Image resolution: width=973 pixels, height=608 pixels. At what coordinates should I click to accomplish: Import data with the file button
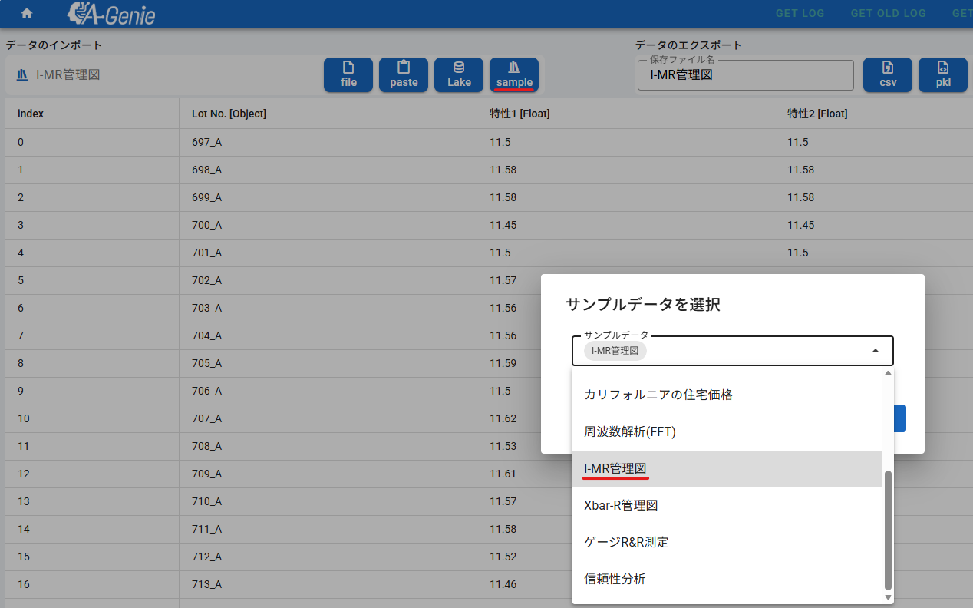[348, 74]
